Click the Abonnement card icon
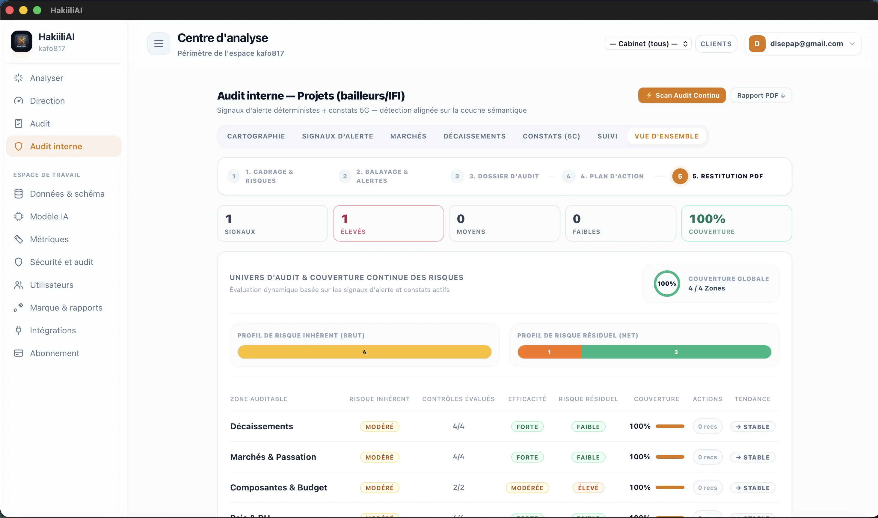The height and width of the screenshot is (518, 878). (x=19, y=353)
